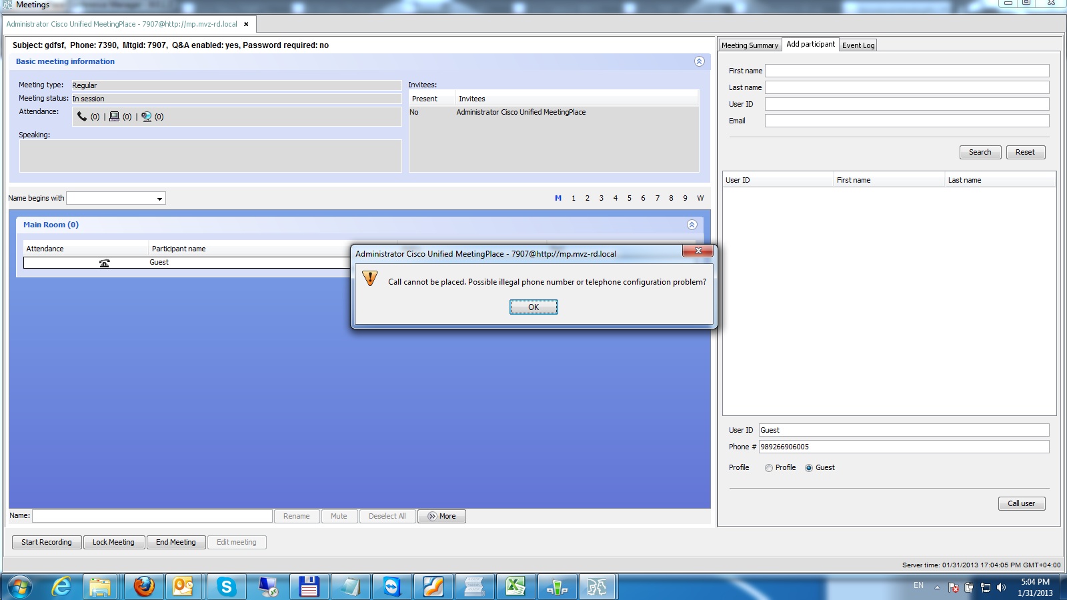Open the Windows Start menu
The height and width of the screenshot is (600, 1067).
(19, 587)
